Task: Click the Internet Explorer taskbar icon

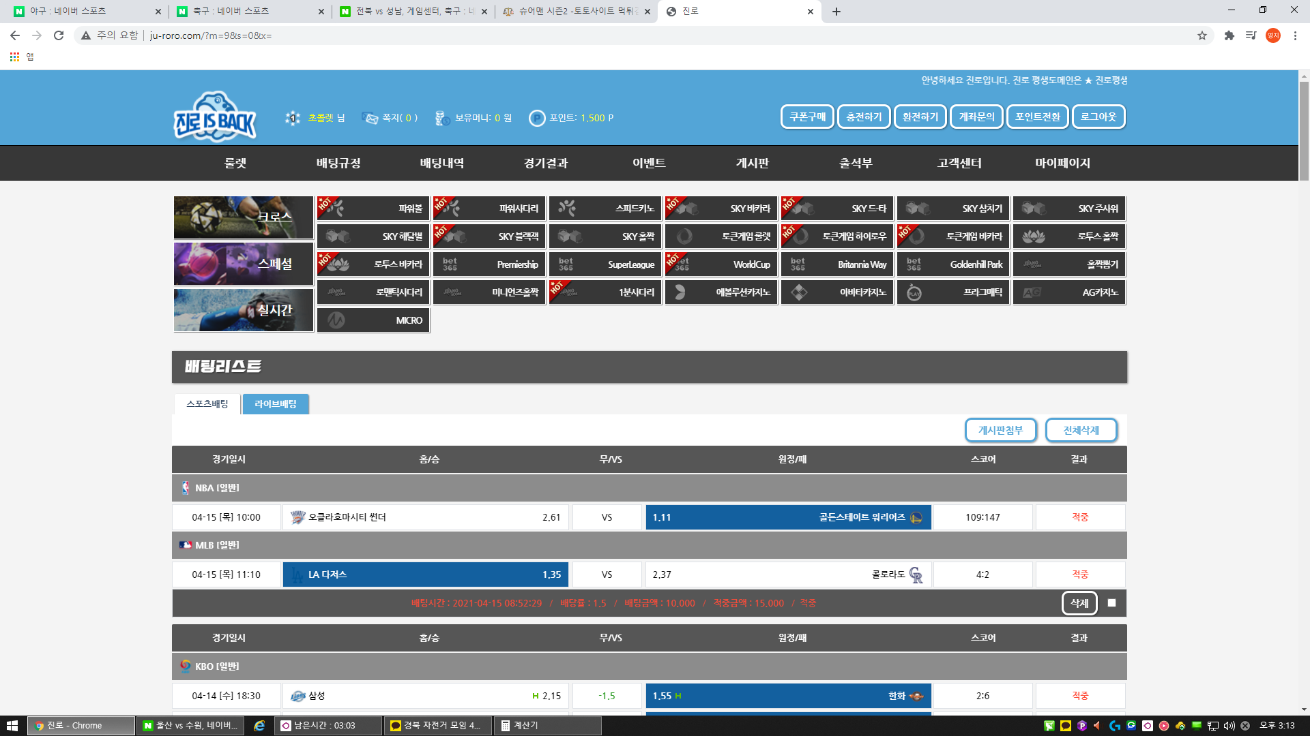Action: point(259,726)
